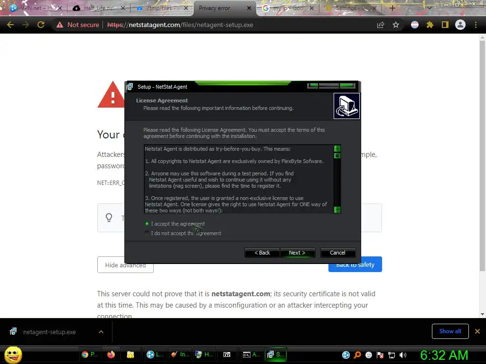Open the Extensions puzzle piece menu
The width and height of the screenshot is (486, 364).
pyautogui.click(x=430, y=25)
